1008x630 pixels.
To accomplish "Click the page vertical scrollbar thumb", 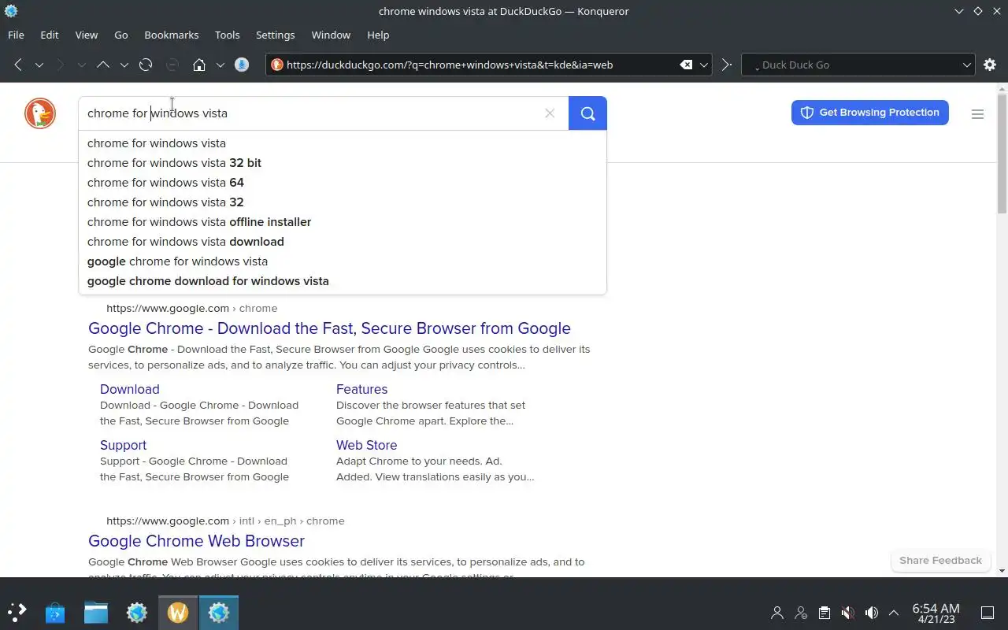I will [1002, 154].
